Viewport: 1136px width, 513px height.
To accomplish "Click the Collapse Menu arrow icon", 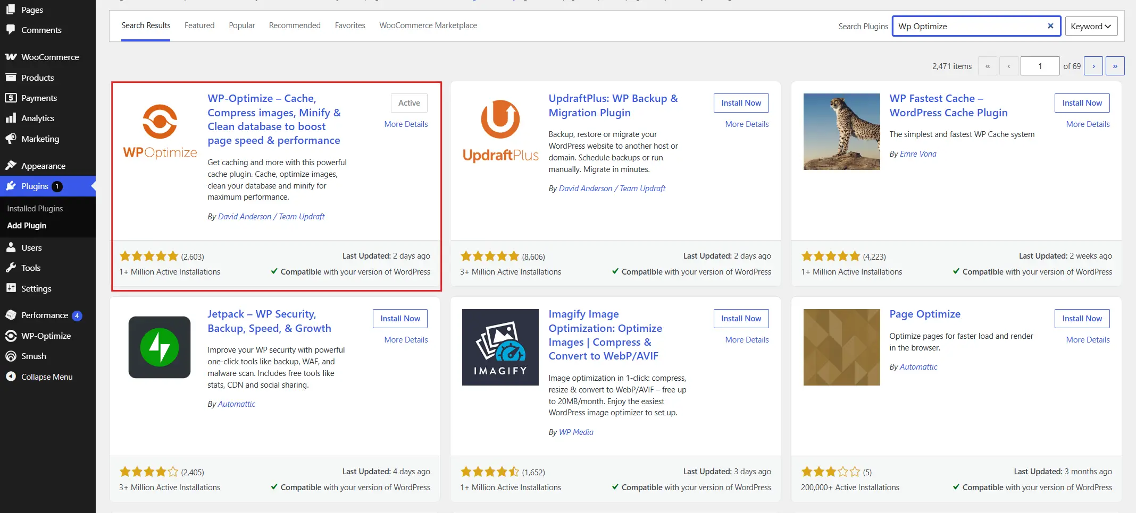I will click(x=11, y=377).
